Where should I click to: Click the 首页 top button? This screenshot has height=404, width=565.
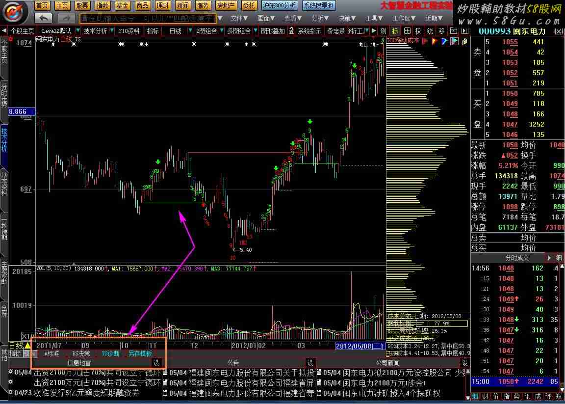(42, 5)
